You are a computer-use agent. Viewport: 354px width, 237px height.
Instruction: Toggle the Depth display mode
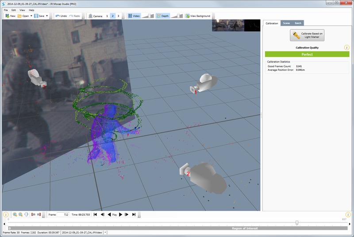pyautogui.click(x=162, y=16)
